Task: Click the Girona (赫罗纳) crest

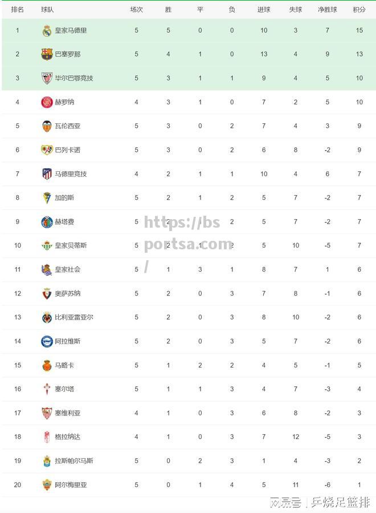Action: pyautogui.click(x=47, y=102)
